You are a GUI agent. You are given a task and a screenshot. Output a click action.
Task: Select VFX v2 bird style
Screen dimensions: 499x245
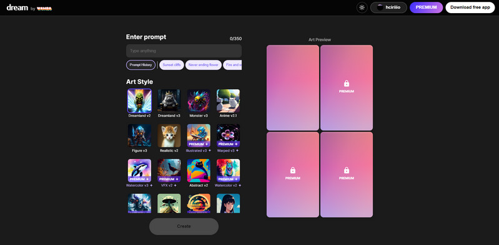point(169,173)
